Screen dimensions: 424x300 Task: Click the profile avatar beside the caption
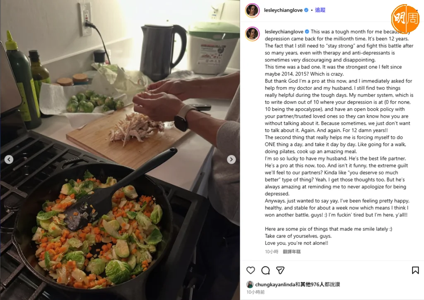tap(252, 34)
